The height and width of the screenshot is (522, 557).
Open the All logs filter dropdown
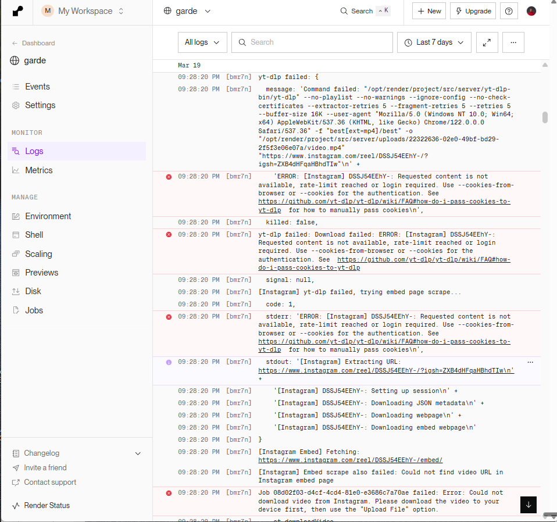click(x=202, y=42)
